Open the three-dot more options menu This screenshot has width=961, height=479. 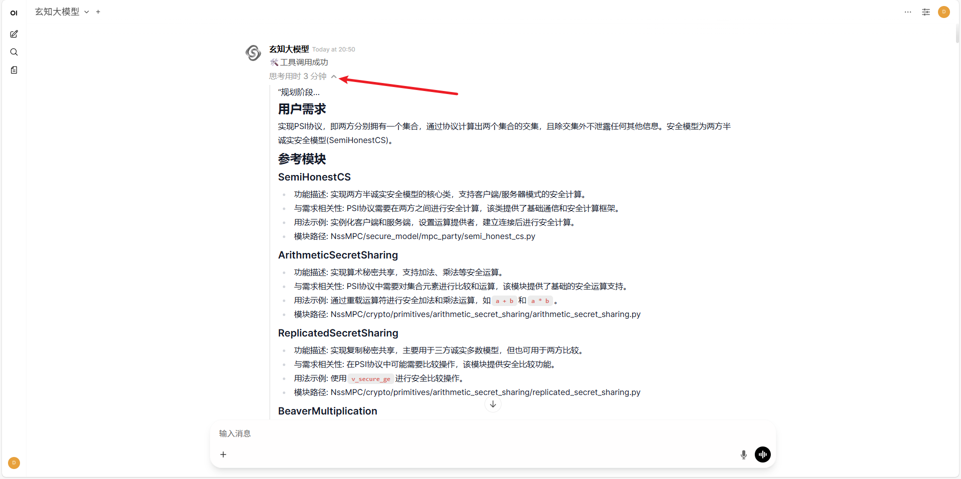click(x=908, y=12)
